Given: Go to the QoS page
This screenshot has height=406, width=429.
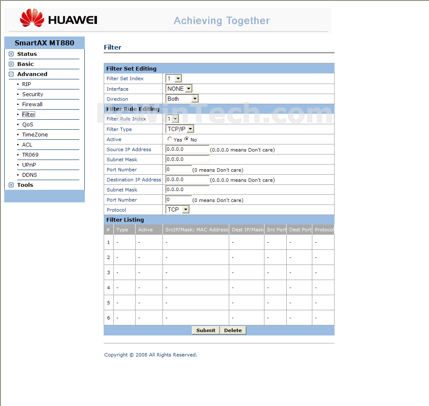Looking at the screenshot, I should [28, 124].
